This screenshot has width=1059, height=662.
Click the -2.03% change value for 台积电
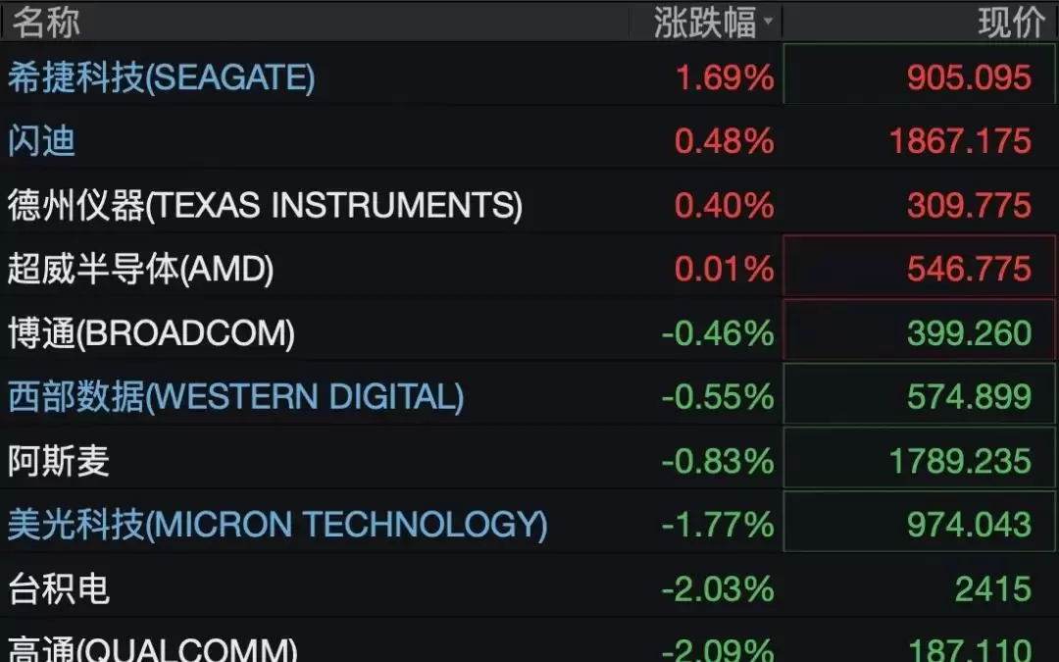(x=718, y=589)
